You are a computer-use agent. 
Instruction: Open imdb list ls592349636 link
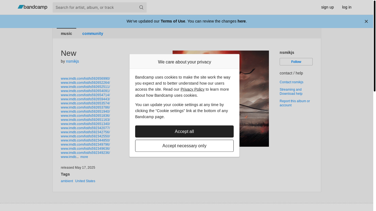(85, 149)
